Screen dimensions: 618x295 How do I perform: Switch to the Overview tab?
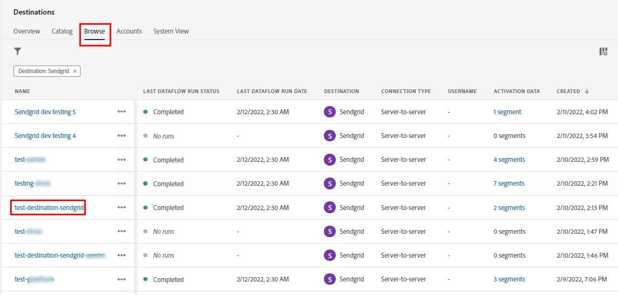tap(26, 31)
